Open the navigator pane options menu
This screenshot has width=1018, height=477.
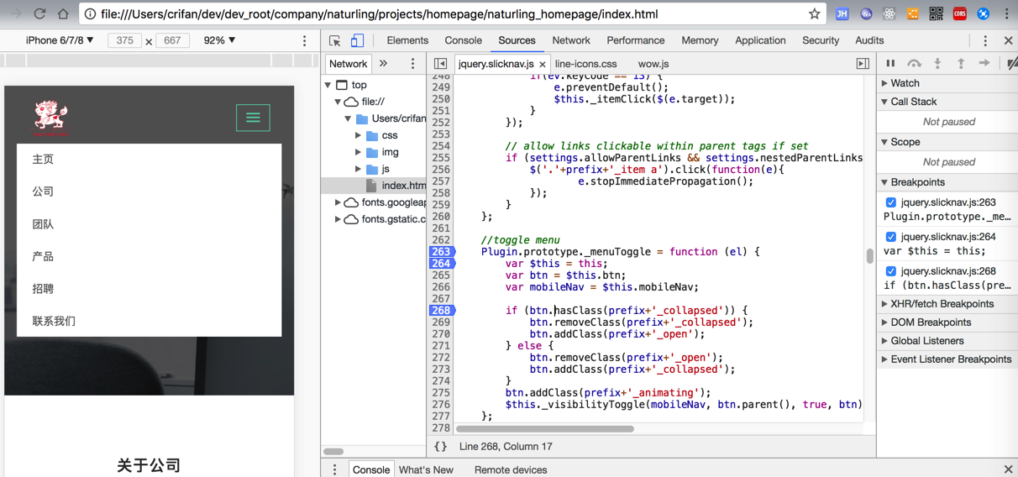tap(412, 64)
